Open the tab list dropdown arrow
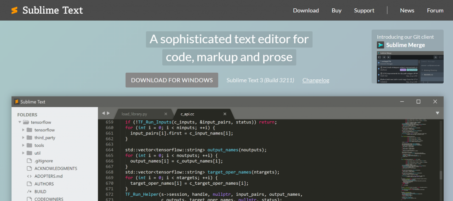The width and height of the screenshot is (453, 201). (x=438, y=113)
